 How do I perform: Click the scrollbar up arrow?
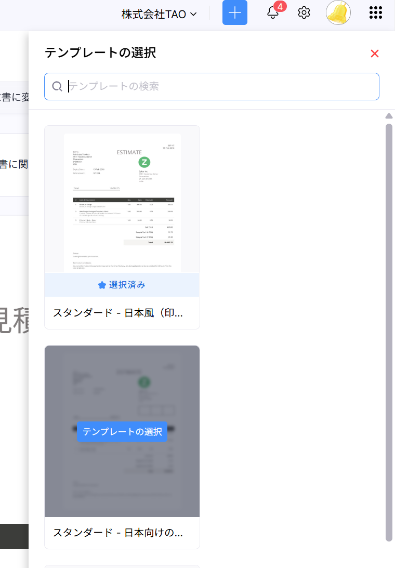388,115
